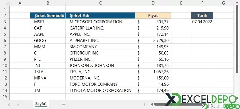
Task: Select the Fiyat header cell
Action: tap(153, 15)
